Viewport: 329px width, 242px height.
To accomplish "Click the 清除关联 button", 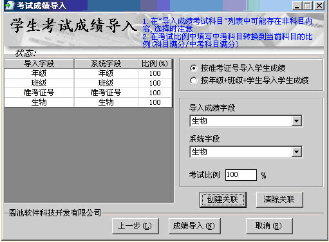I will (279, 200).
